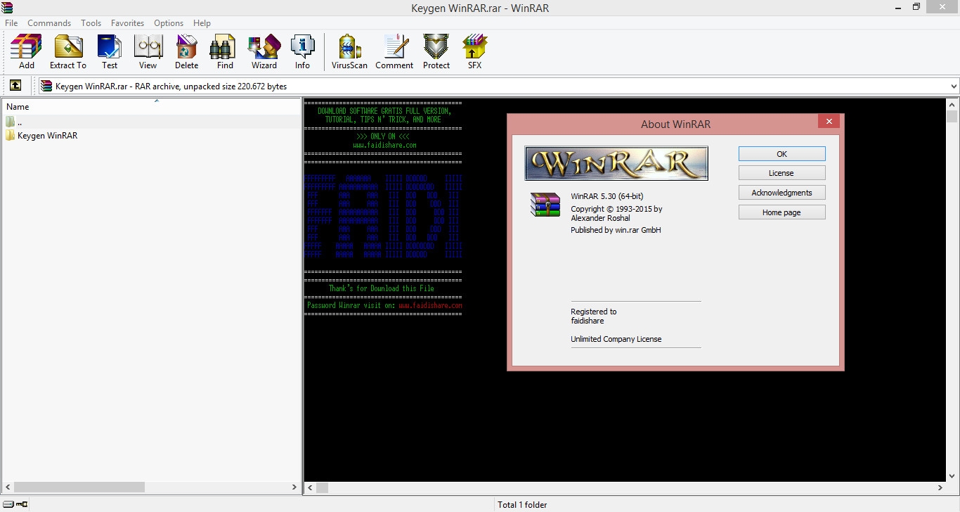The width and height of the screenshot is (960, 512).
Task: Open the Commands menu
Action: (x=48, y=23)
